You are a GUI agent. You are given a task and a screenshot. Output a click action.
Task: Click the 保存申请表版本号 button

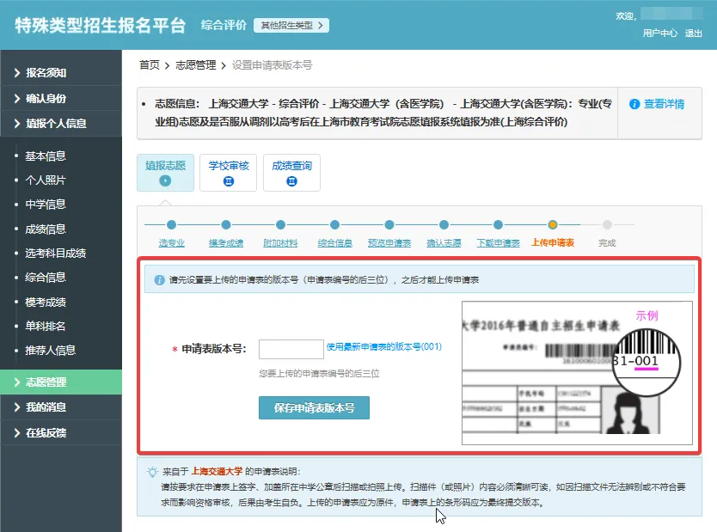314,407
